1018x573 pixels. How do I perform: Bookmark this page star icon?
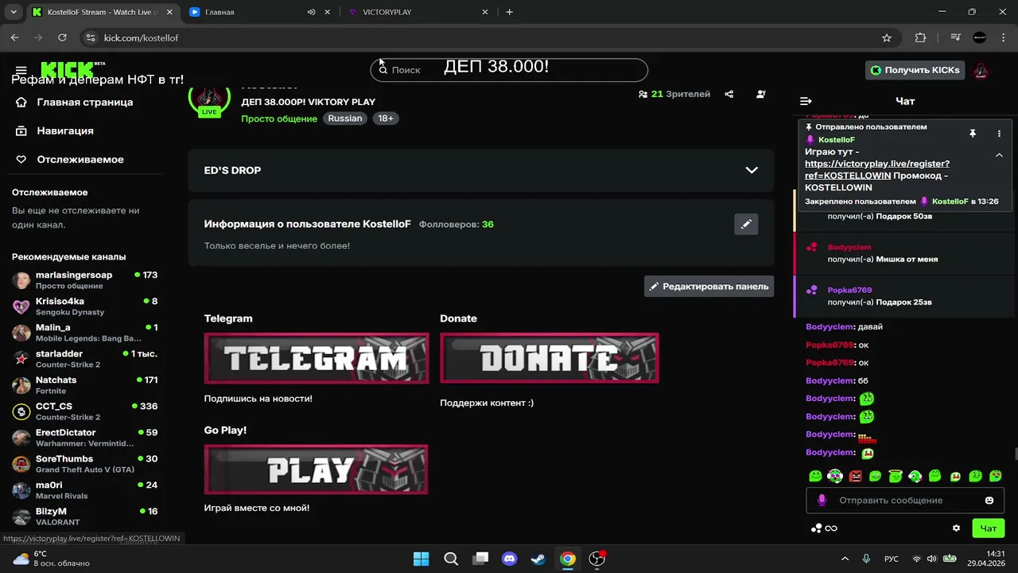[x=887, y=37]
